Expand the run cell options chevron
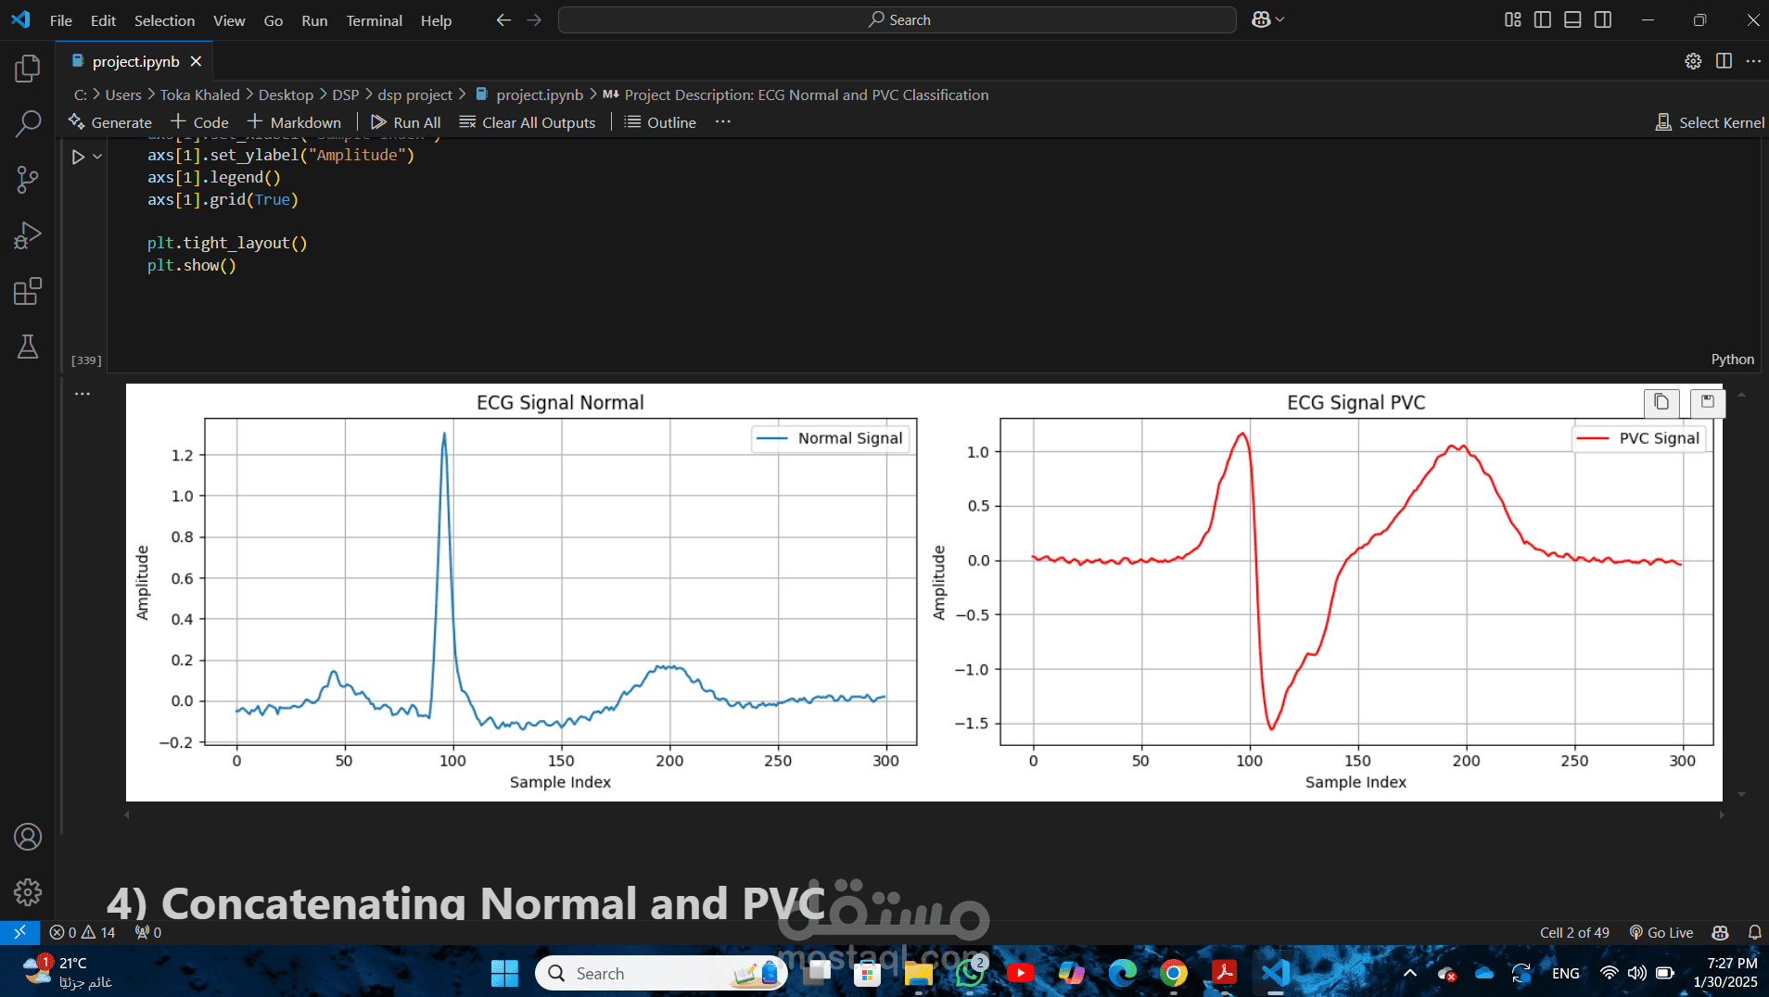The image size is (1769, 997). click(97, 157)
